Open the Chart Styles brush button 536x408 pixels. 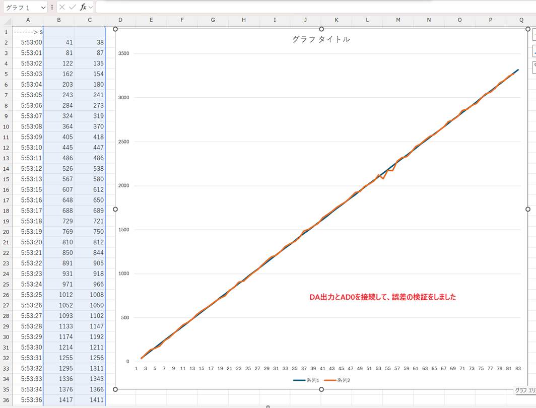point(534,51)
